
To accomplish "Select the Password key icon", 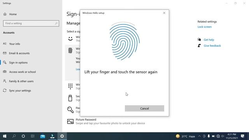I will point(70,110).
